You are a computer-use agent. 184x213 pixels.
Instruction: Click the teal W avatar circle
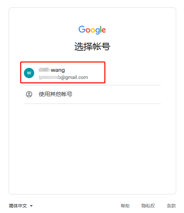pos(29,73)
